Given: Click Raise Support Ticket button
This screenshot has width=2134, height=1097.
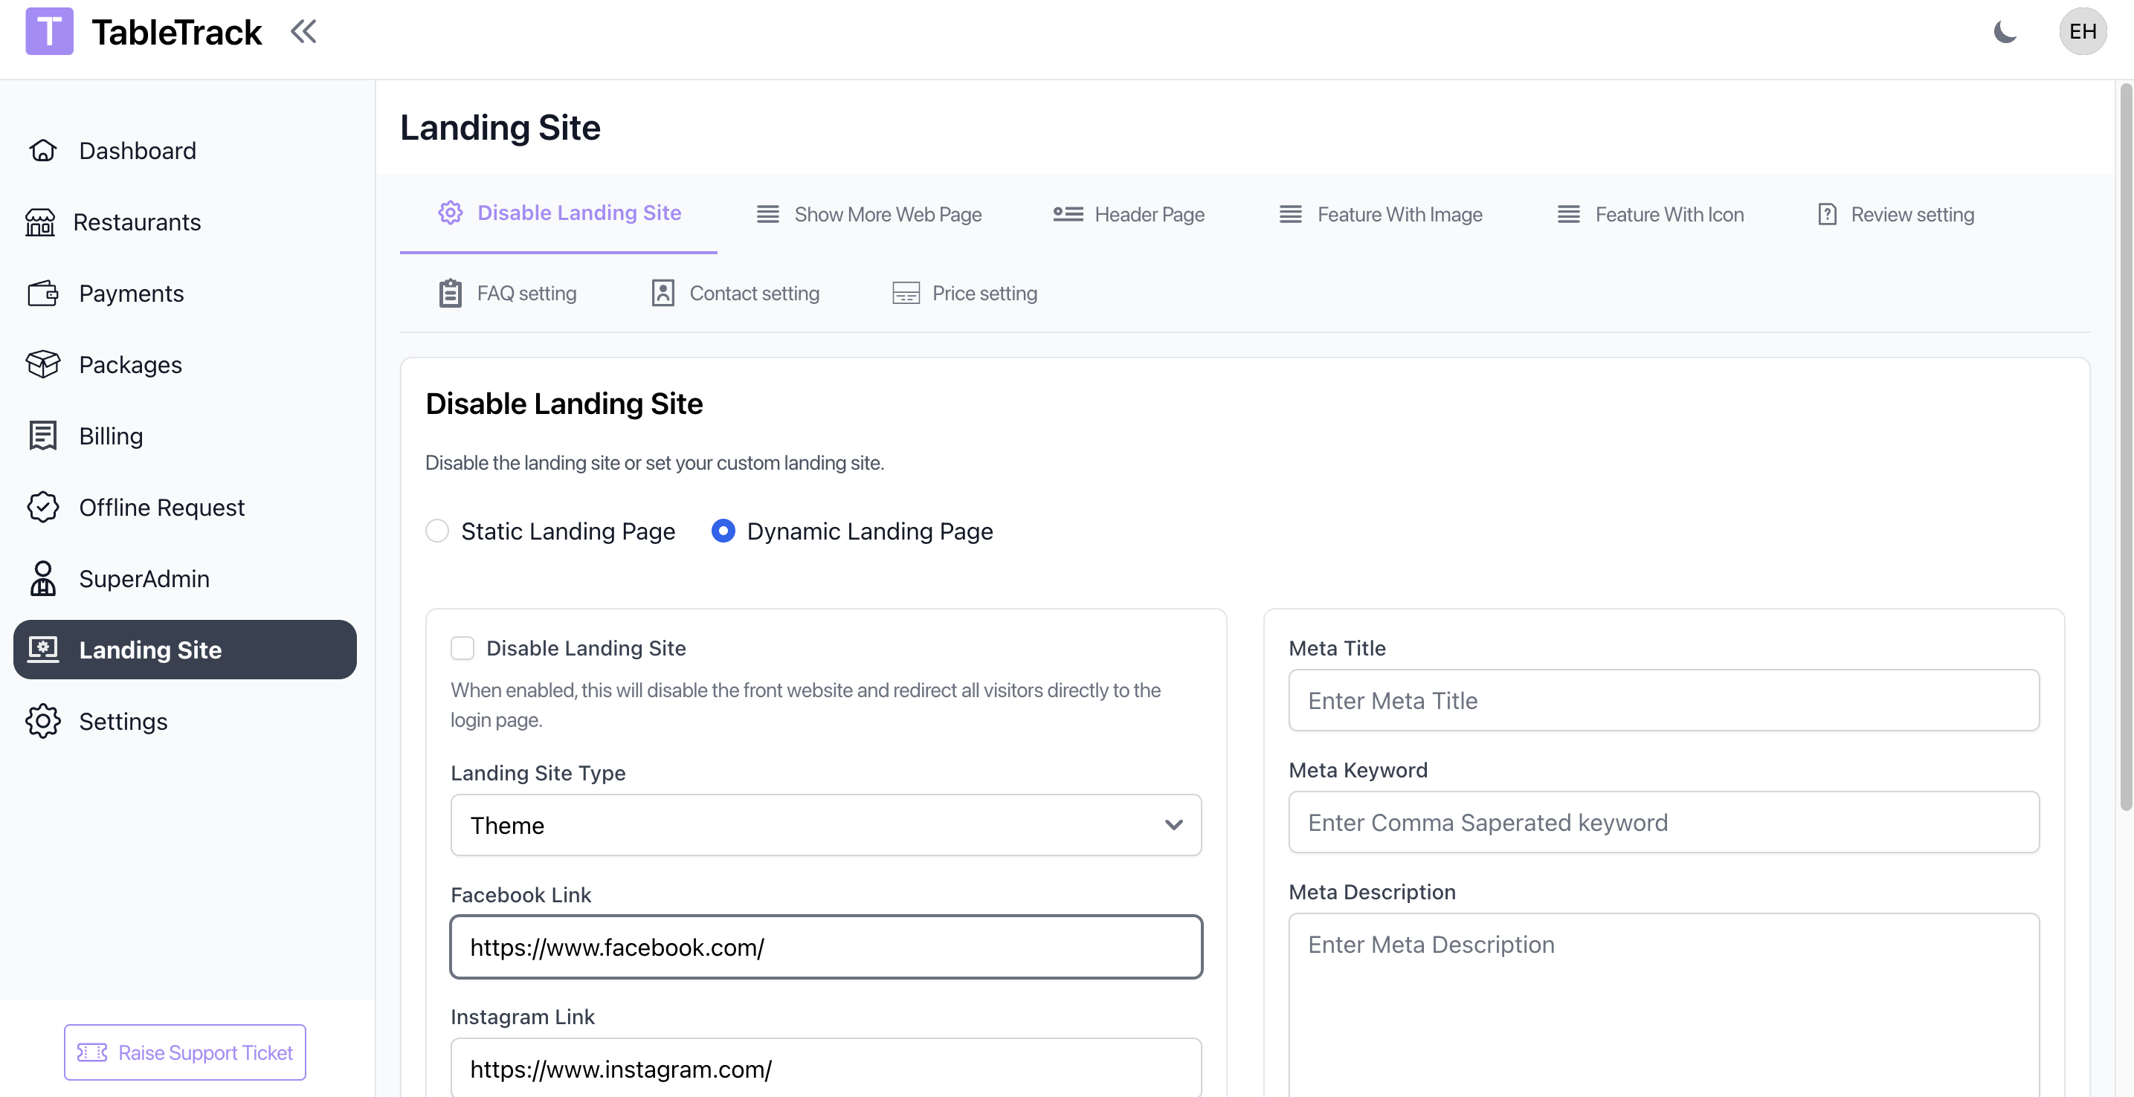Looking at the screenshot, I should pyautogui.click(x=184, y=1052).
